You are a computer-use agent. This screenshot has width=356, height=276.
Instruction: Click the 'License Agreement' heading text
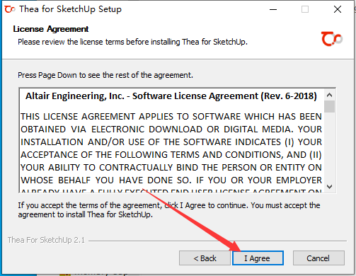point(51,29)
